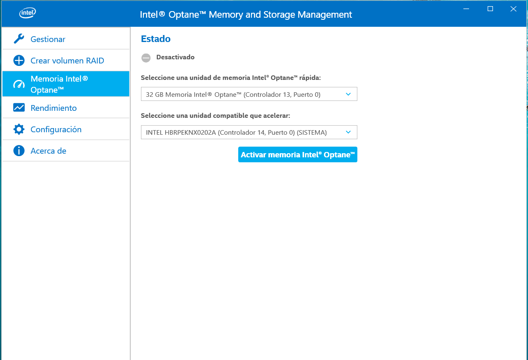Show the Acerca de page
The width and height of the screenshot is (528, 360).
48,151
